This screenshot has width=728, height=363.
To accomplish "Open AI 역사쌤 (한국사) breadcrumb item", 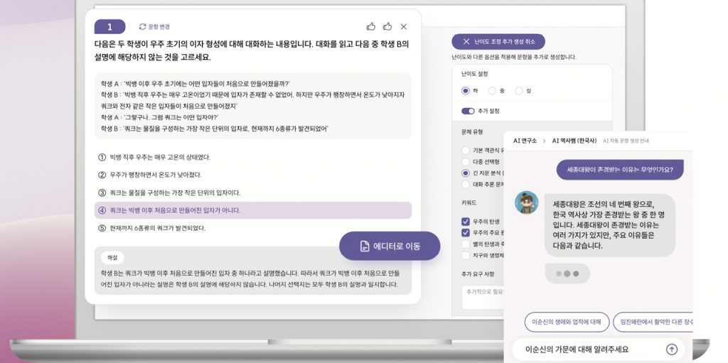I will (573, 141).
